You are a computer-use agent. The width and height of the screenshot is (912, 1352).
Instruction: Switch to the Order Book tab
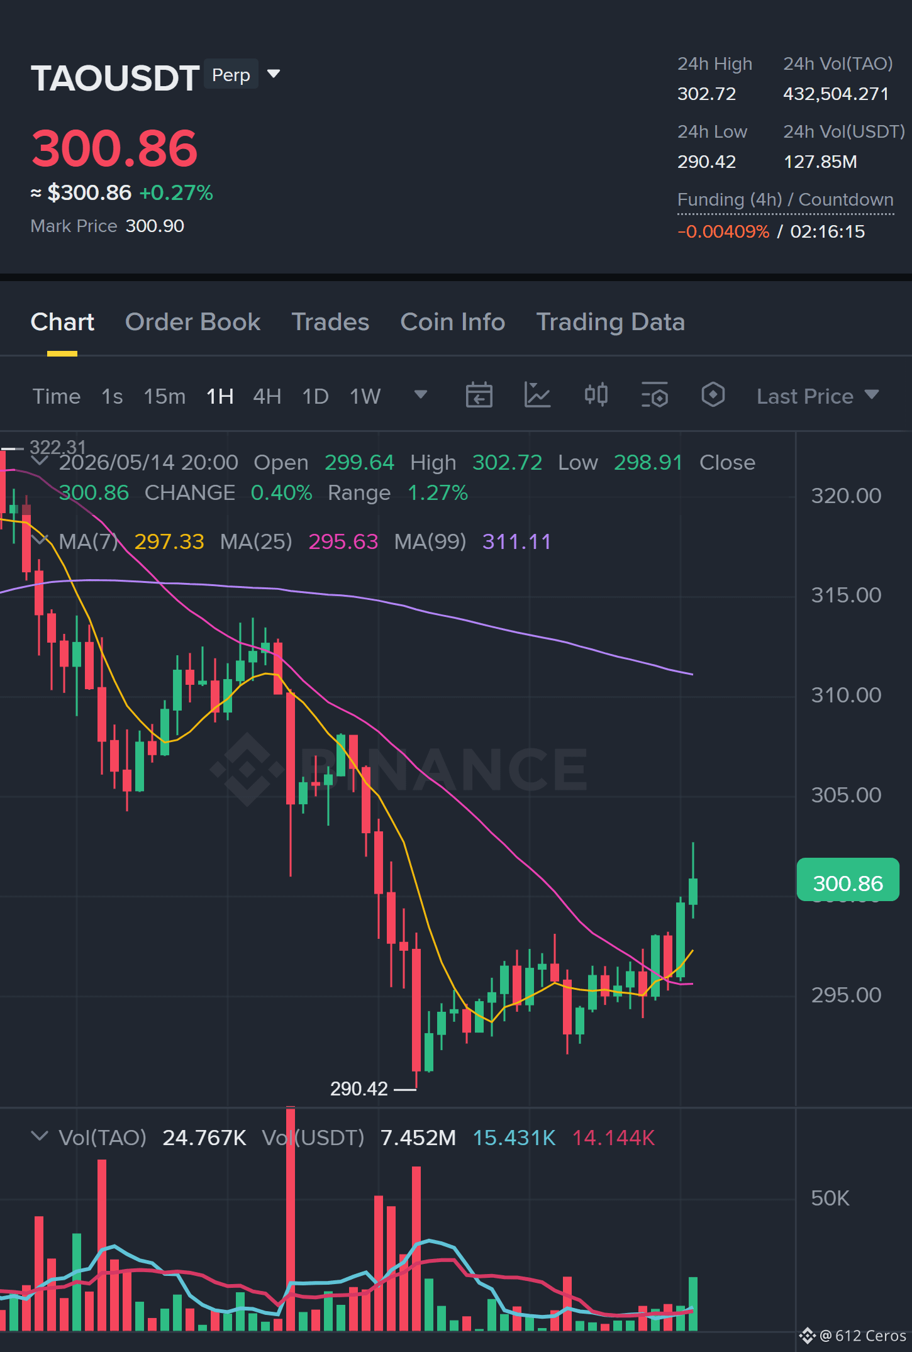pyautogui.click(x=192, y=322)
